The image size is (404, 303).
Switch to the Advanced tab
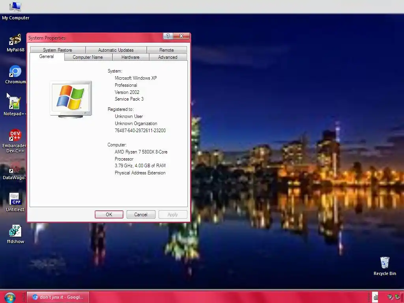pyautogui.click(x=168, y=57)
